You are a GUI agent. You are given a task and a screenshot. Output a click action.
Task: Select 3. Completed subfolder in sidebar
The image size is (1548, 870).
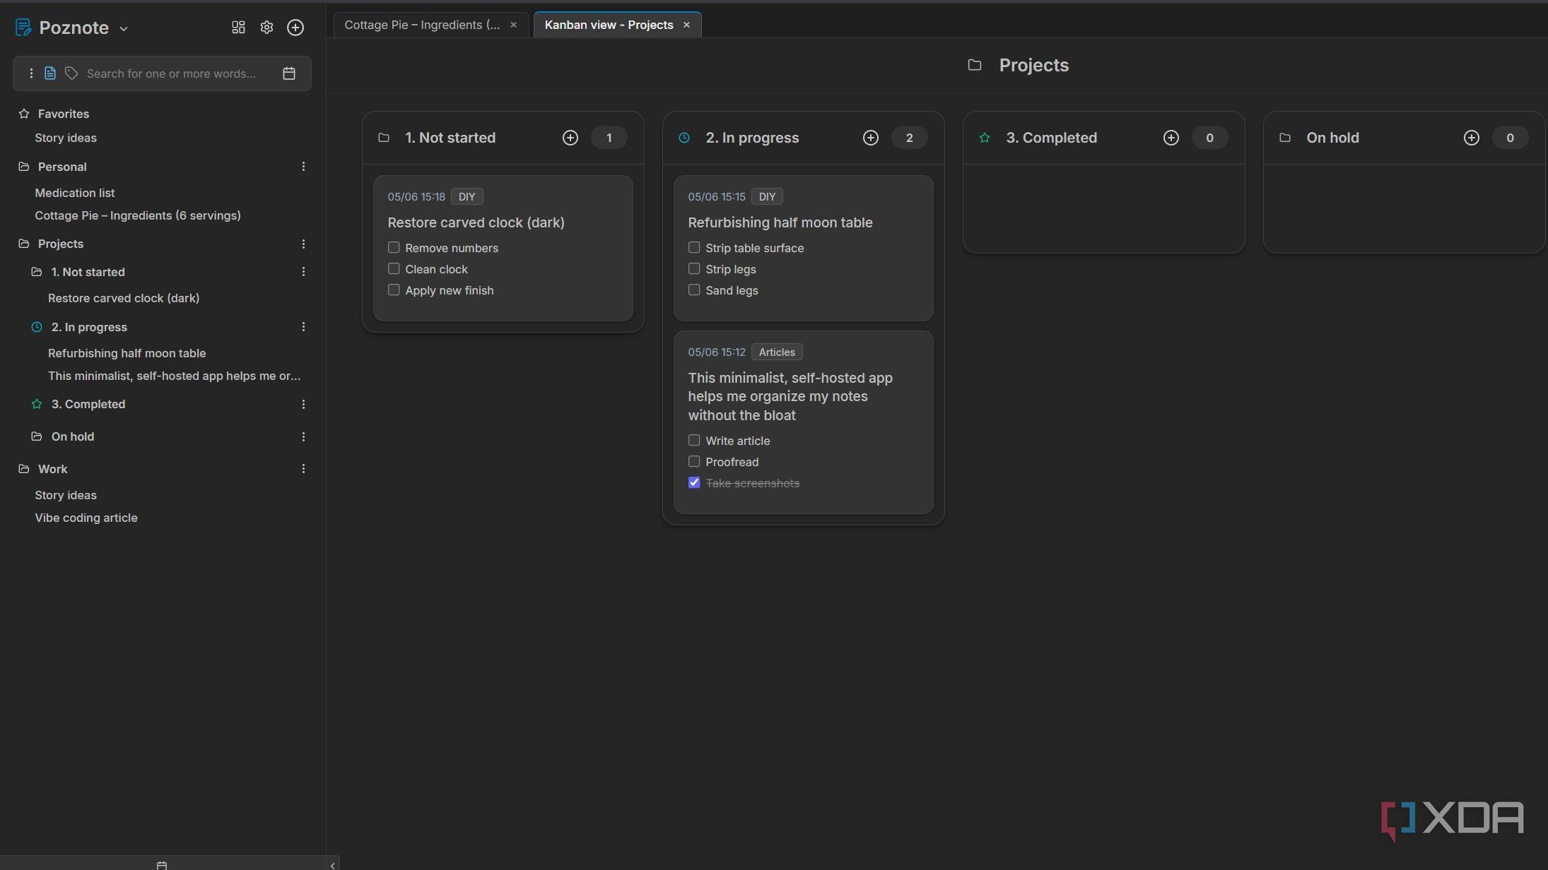[x=88, y=404]
